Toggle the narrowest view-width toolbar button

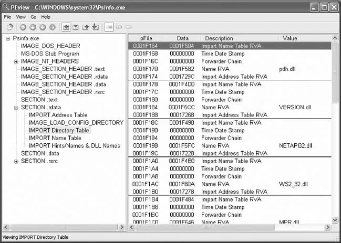click(x=129, y=26)
